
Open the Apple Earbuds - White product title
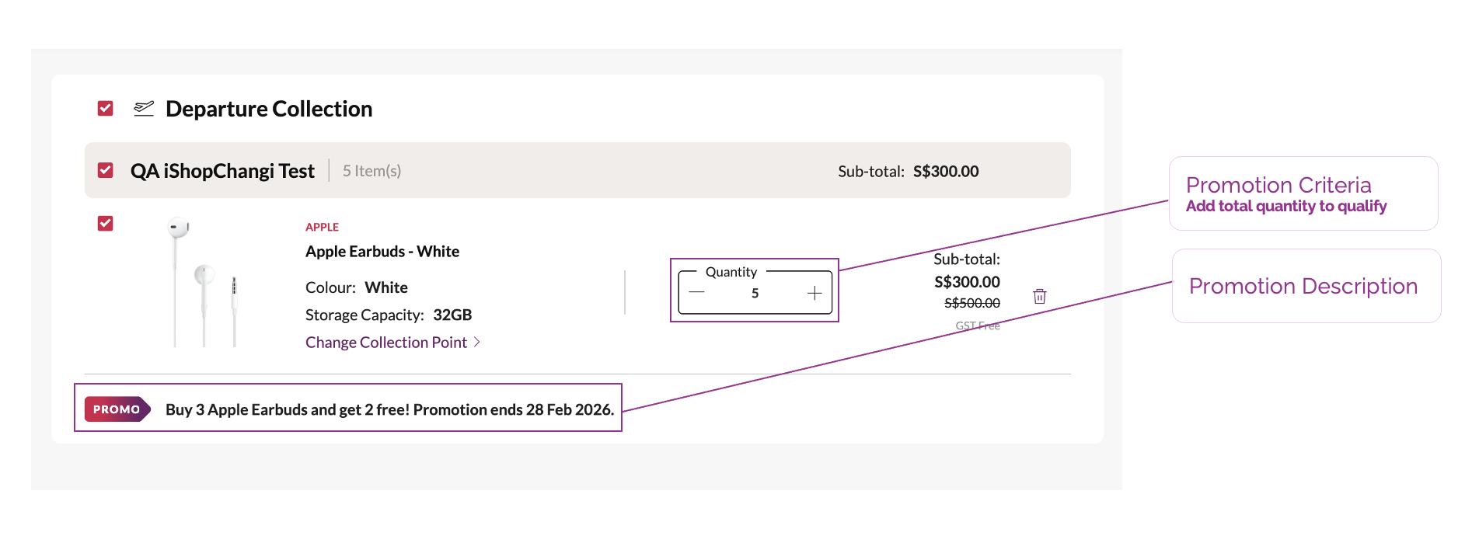[x=382, y=252]
